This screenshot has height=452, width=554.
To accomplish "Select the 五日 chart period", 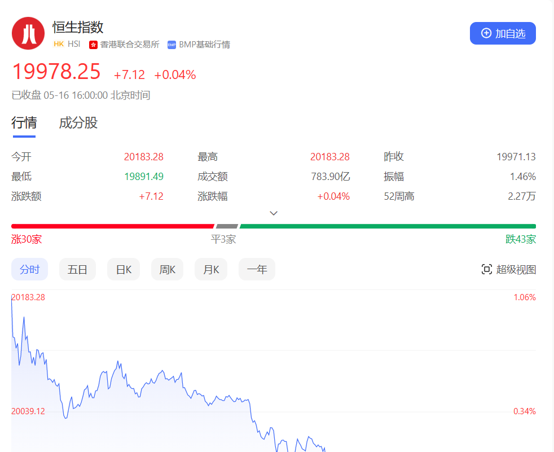I will pos(77,269).
